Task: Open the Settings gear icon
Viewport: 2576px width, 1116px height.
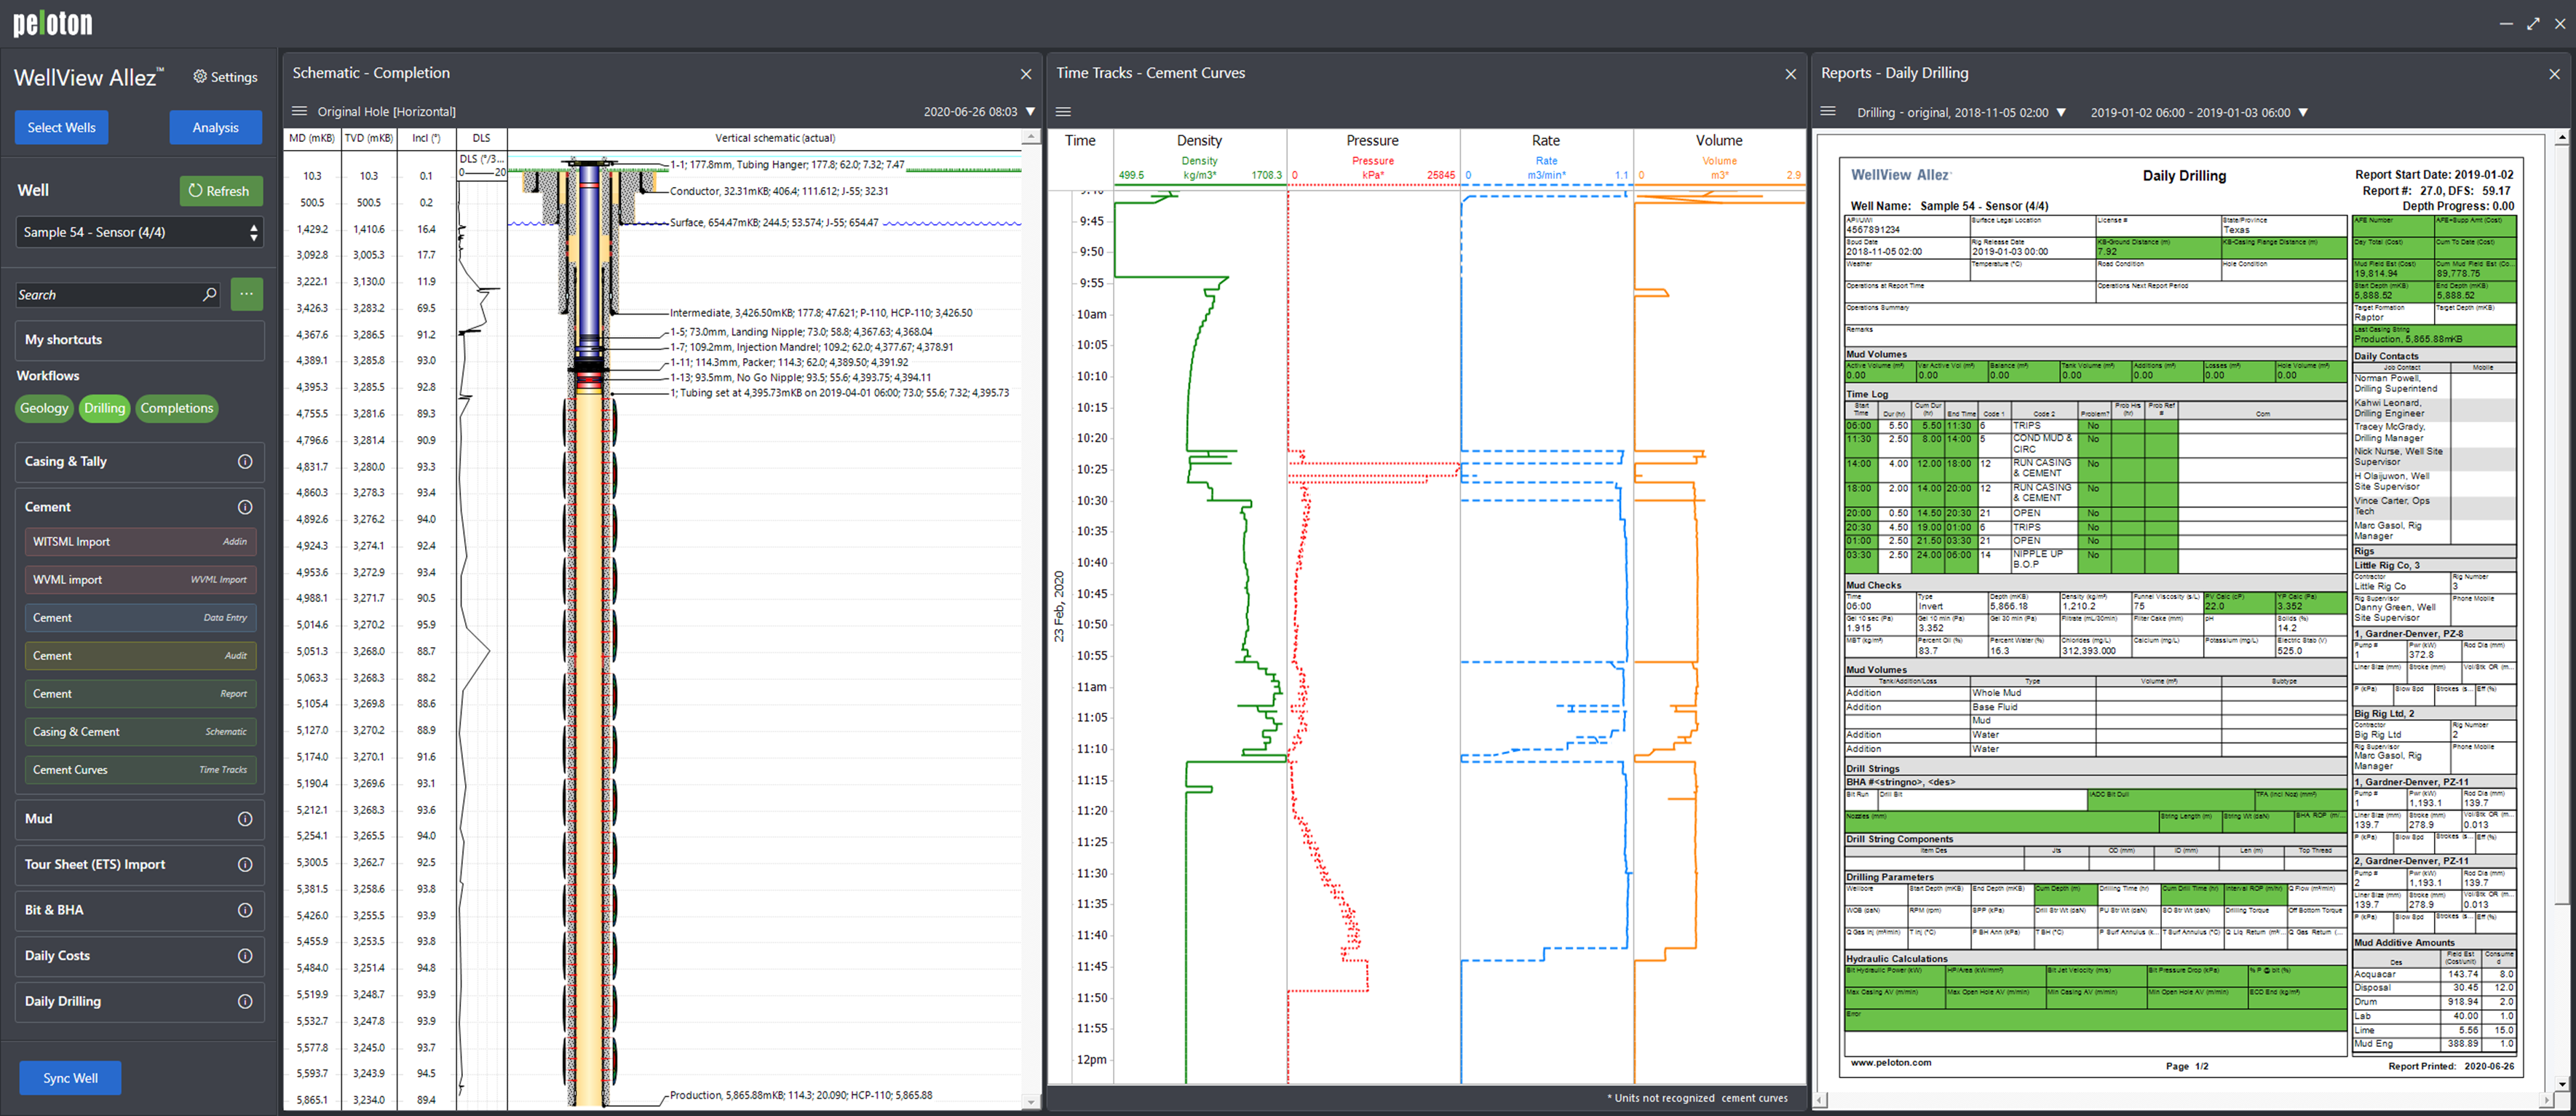Action: click(200, 77)
